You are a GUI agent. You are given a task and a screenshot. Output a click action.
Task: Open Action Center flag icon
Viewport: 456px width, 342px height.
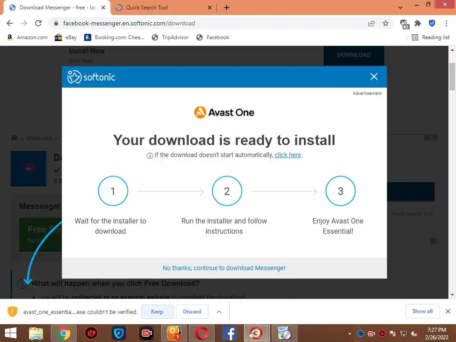click(393, 334)
